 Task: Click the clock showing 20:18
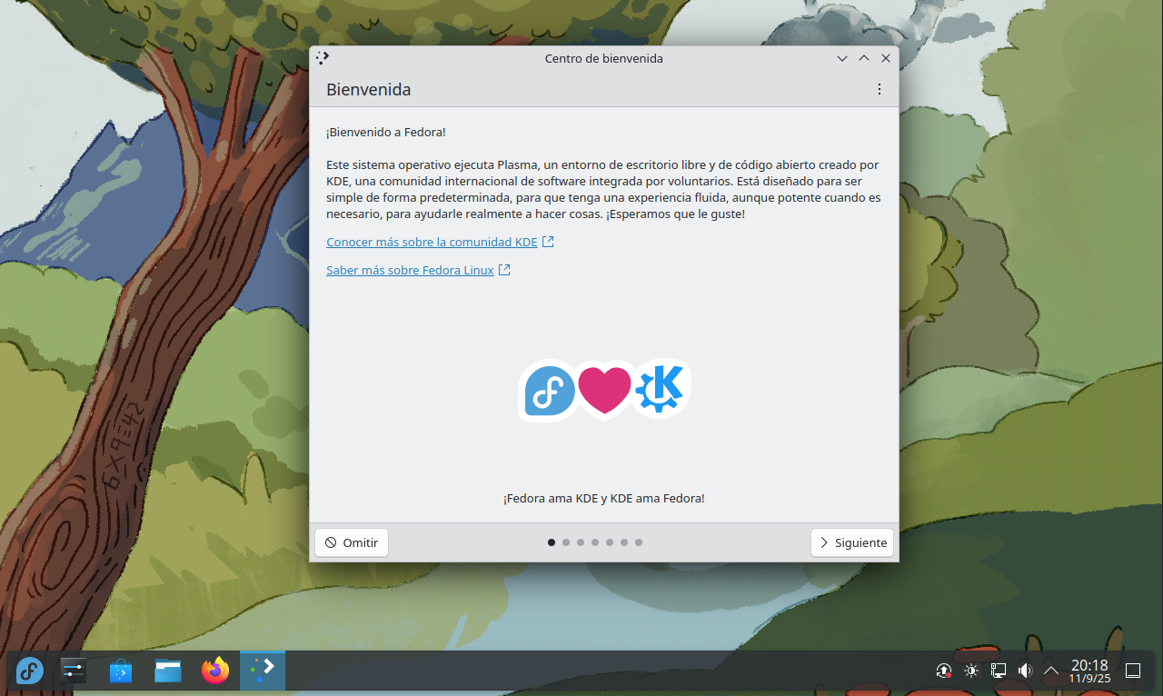[1089, 671]
